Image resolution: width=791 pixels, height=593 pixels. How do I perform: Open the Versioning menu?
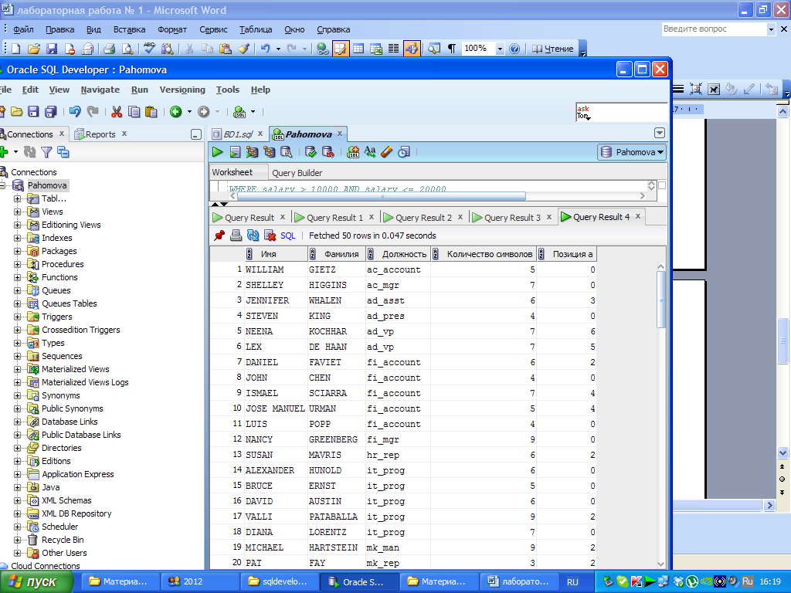click(182, 90)
